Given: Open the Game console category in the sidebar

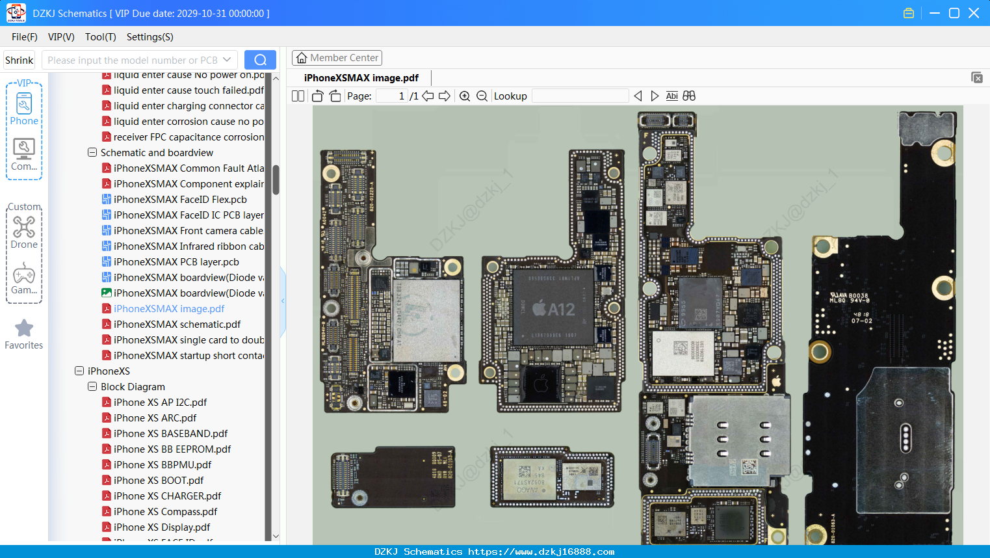Looking at the screenshot, I should click(x=24, y=278).
